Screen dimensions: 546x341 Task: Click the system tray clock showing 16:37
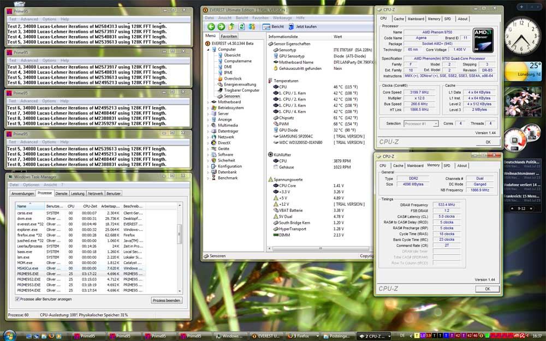point(537,336)
